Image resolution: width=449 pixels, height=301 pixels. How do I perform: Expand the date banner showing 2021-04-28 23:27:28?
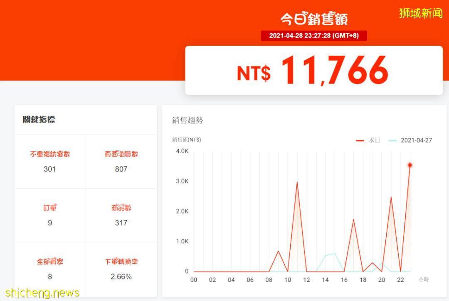[314, 36]
